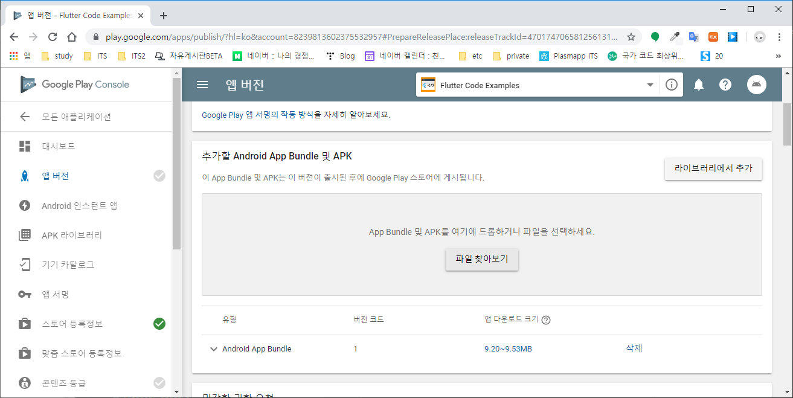Click app download size help icon
This screenshot has height=398, width=793.
point(546,320)
